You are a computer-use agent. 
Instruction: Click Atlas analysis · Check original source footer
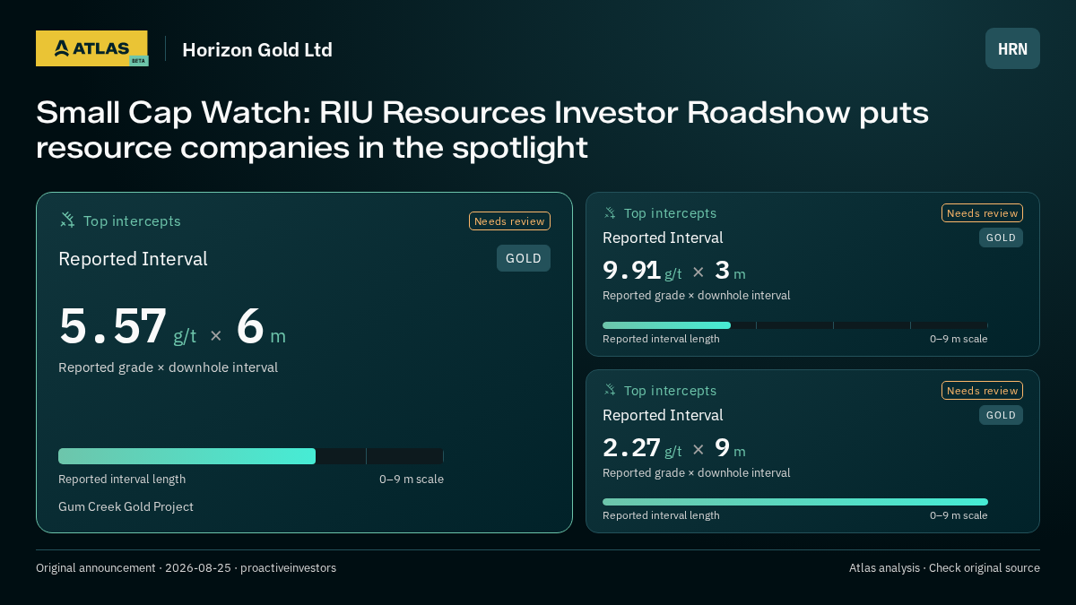click(944, 568)
